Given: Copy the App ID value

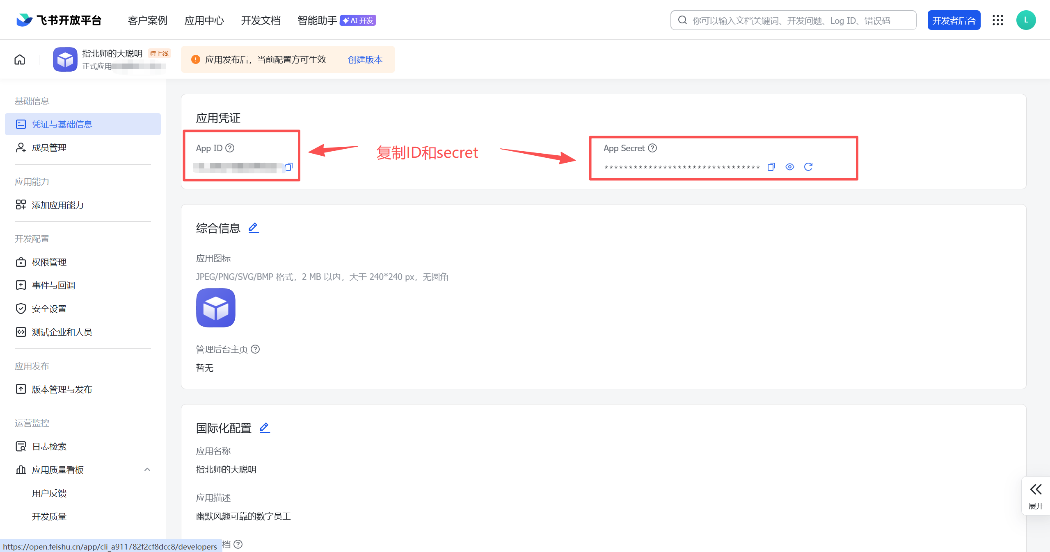Looking at the screenshot, I should point(289,167).
